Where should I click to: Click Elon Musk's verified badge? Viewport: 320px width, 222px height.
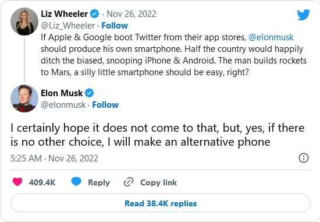89,93
